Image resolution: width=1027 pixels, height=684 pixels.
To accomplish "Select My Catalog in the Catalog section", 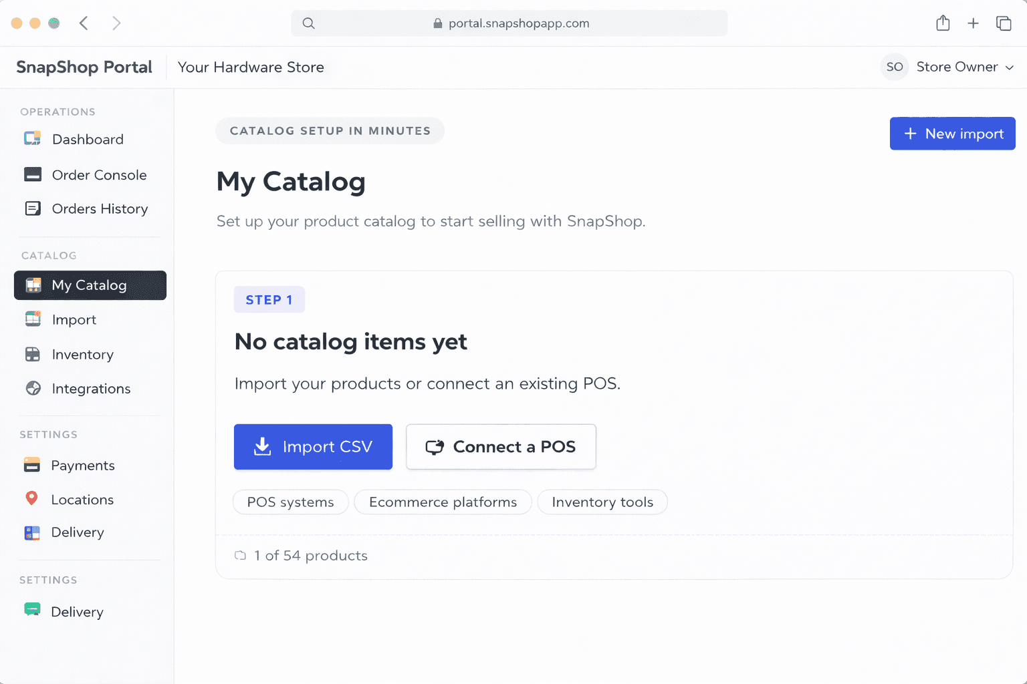I will tap(89, 285).
